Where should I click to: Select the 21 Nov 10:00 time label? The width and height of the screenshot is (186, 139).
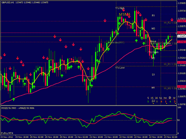[x=96, y=137]
